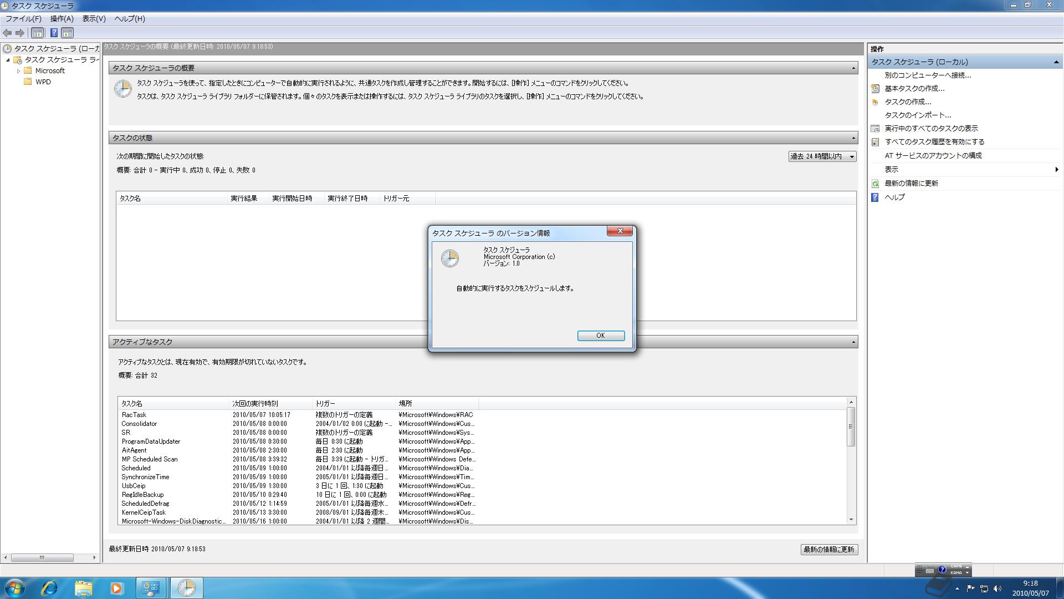1064x599 pixels.
Task: Sort by 実行開始日時 column header
Action: pyautogui.click(x=296, y=199)
